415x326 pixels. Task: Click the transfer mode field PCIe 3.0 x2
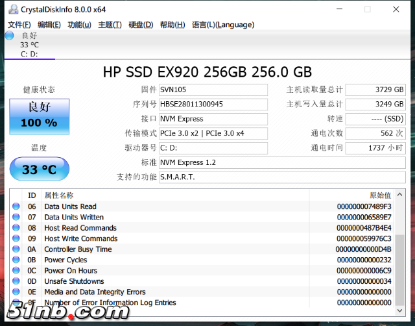pyautogui.click(x=213, y=133)
